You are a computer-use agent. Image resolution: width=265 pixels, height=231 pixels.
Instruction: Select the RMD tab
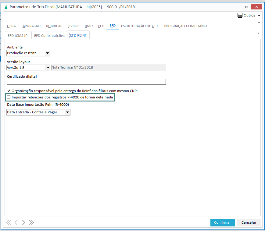click(89, 26)
